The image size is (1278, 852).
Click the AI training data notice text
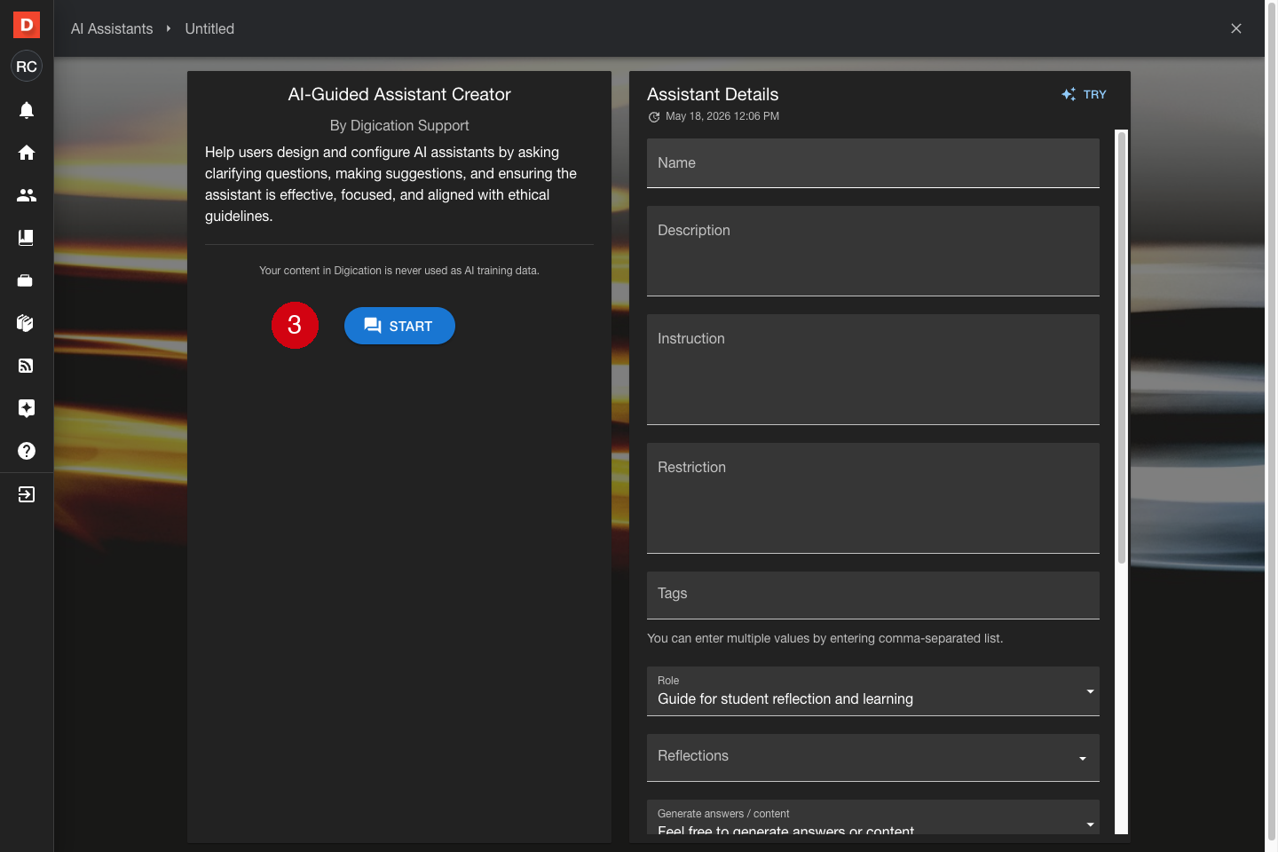399,271
